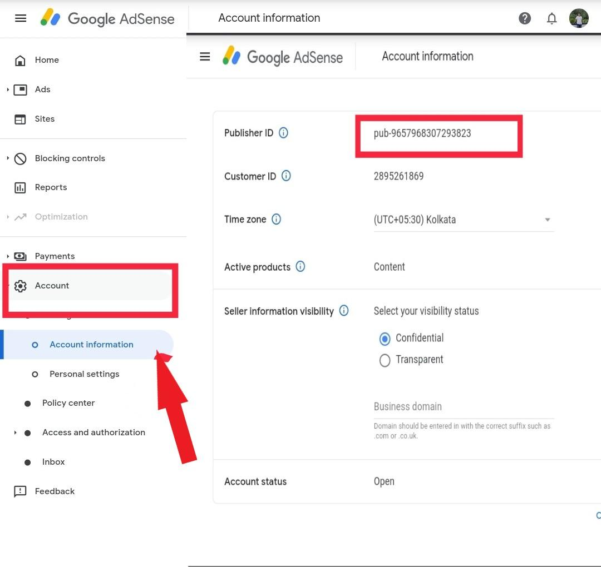
Task: Expand the Ads menu arrow
Action: (x=8, y=89)
